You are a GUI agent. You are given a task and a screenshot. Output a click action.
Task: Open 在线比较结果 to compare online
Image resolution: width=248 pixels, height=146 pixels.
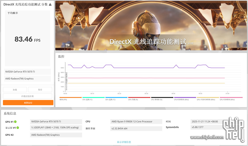[27, 96]
